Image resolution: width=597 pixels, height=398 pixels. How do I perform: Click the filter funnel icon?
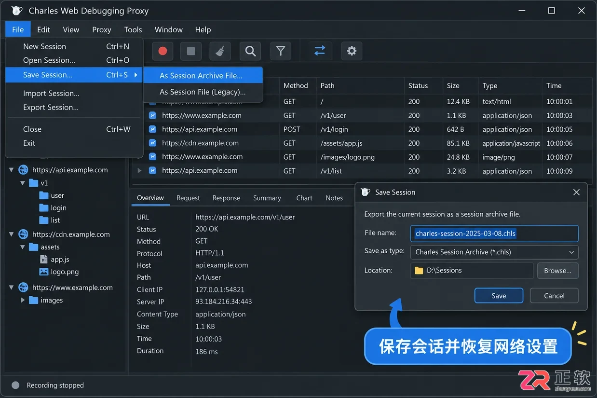(x=280, y=51)
